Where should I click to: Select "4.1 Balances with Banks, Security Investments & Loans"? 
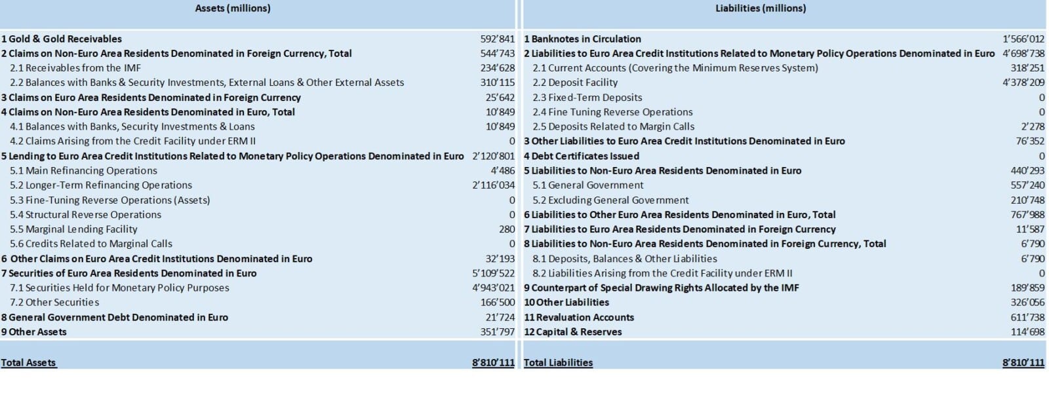pos(132,126)
